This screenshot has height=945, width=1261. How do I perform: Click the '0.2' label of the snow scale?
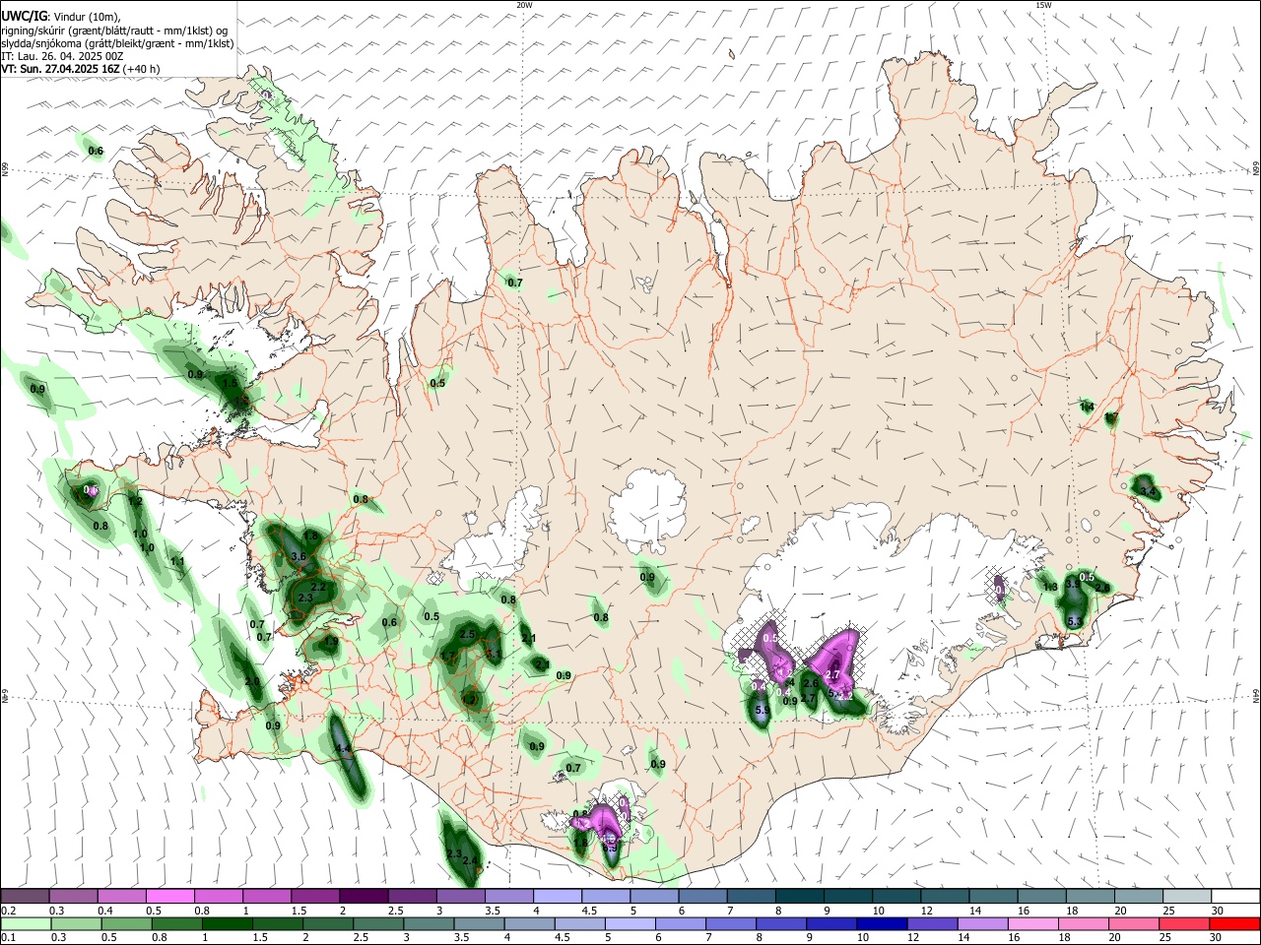click(x=8, y=912)
